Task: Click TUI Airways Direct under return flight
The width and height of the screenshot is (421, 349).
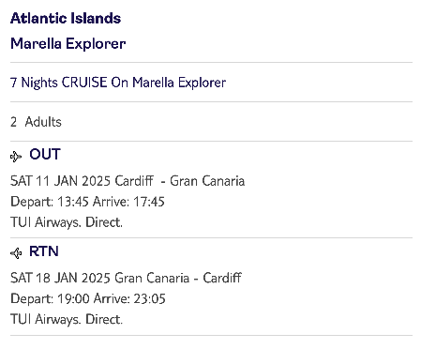Action: (67, 319)
